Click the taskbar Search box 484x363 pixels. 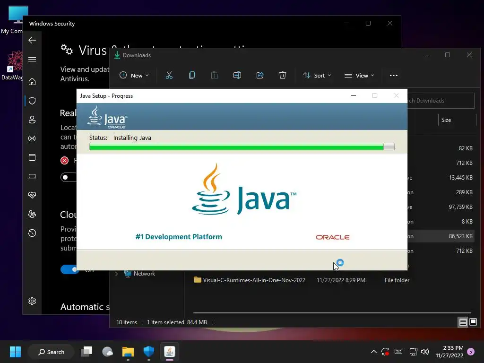pyautogui.click(x=51, y=352)
